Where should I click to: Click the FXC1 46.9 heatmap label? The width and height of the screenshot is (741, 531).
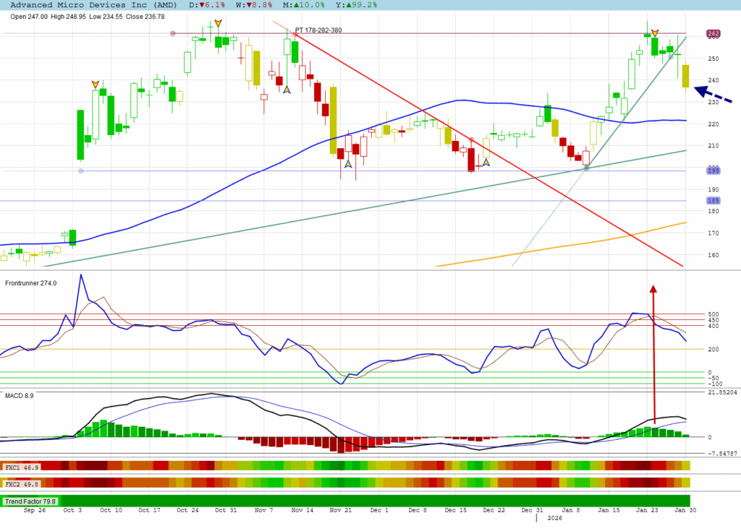coord(21,467)
